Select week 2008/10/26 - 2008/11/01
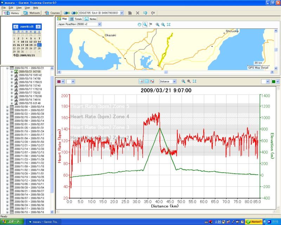This screenshot has width=281, height=225. coord(29,174)
